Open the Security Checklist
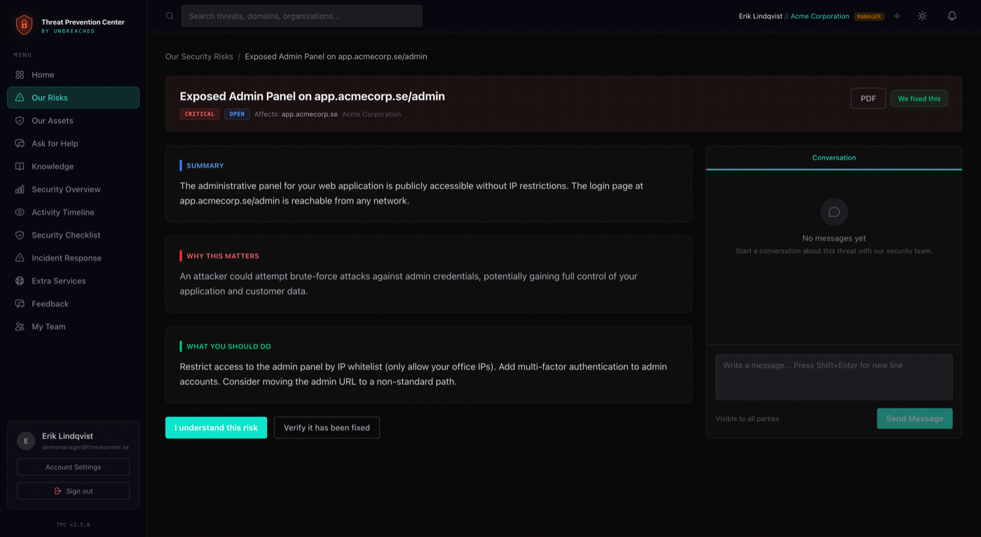Screen dimensions: 981x537 click(65, 235)
